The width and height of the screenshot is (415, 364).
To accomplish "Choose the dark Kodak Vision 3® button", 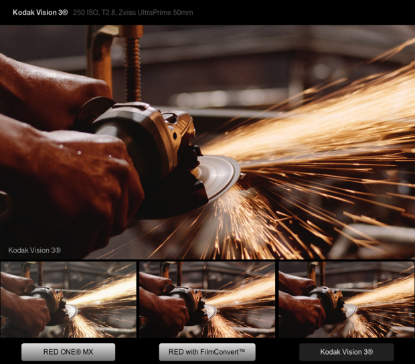I will pyautogui.click(x=347, y=352).
